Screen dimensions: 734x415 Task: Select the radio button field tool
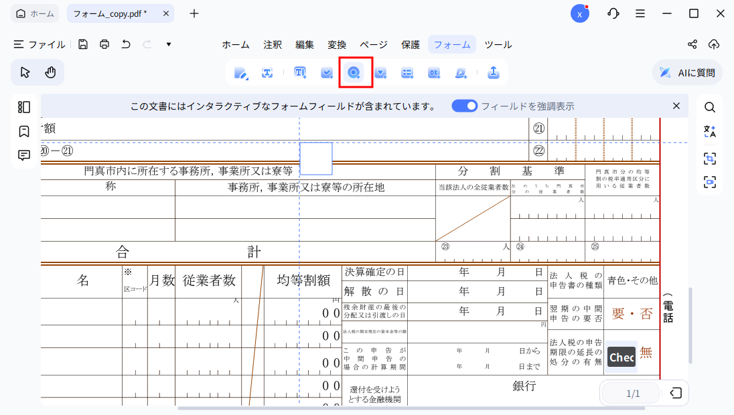(x=354, y=72)
